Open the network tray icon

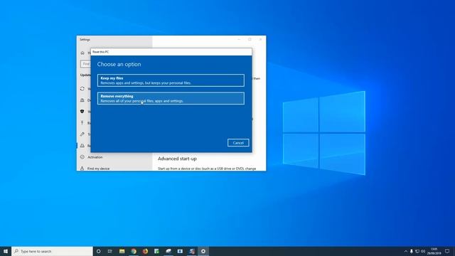(417, 251)
